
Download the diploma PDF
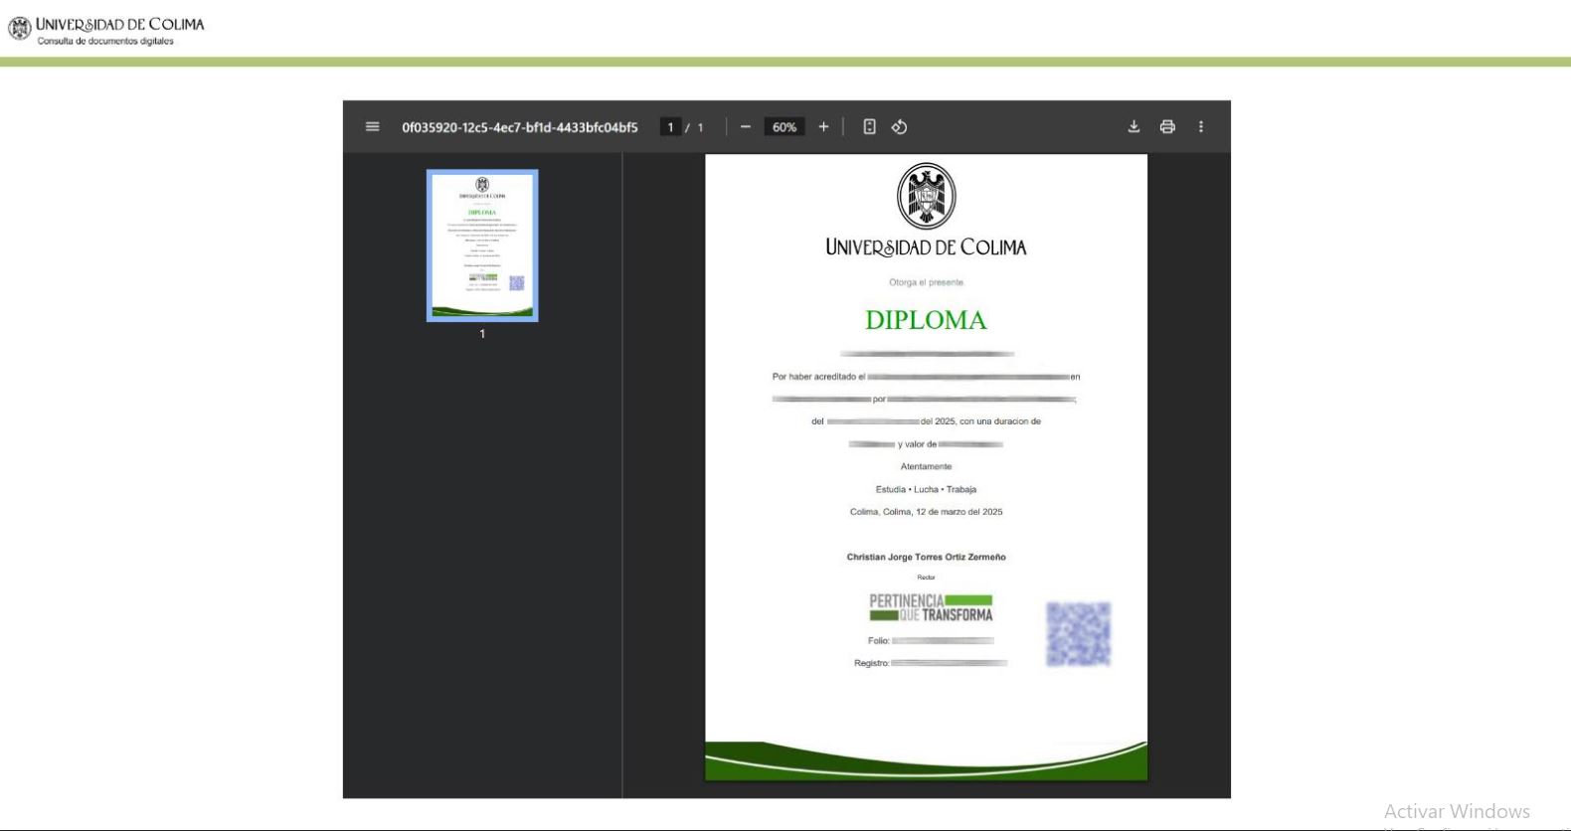click(x=1134, y=127)
